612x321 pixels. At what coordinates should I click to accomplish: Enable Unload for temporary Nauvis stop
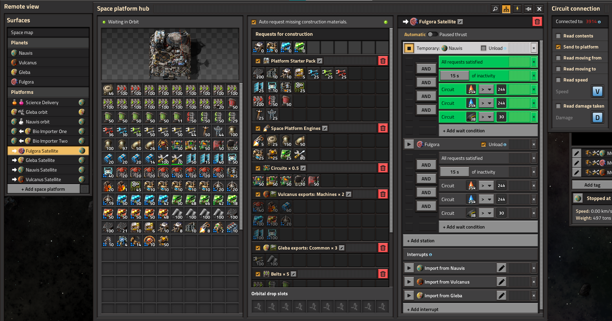tap(484, 48)
